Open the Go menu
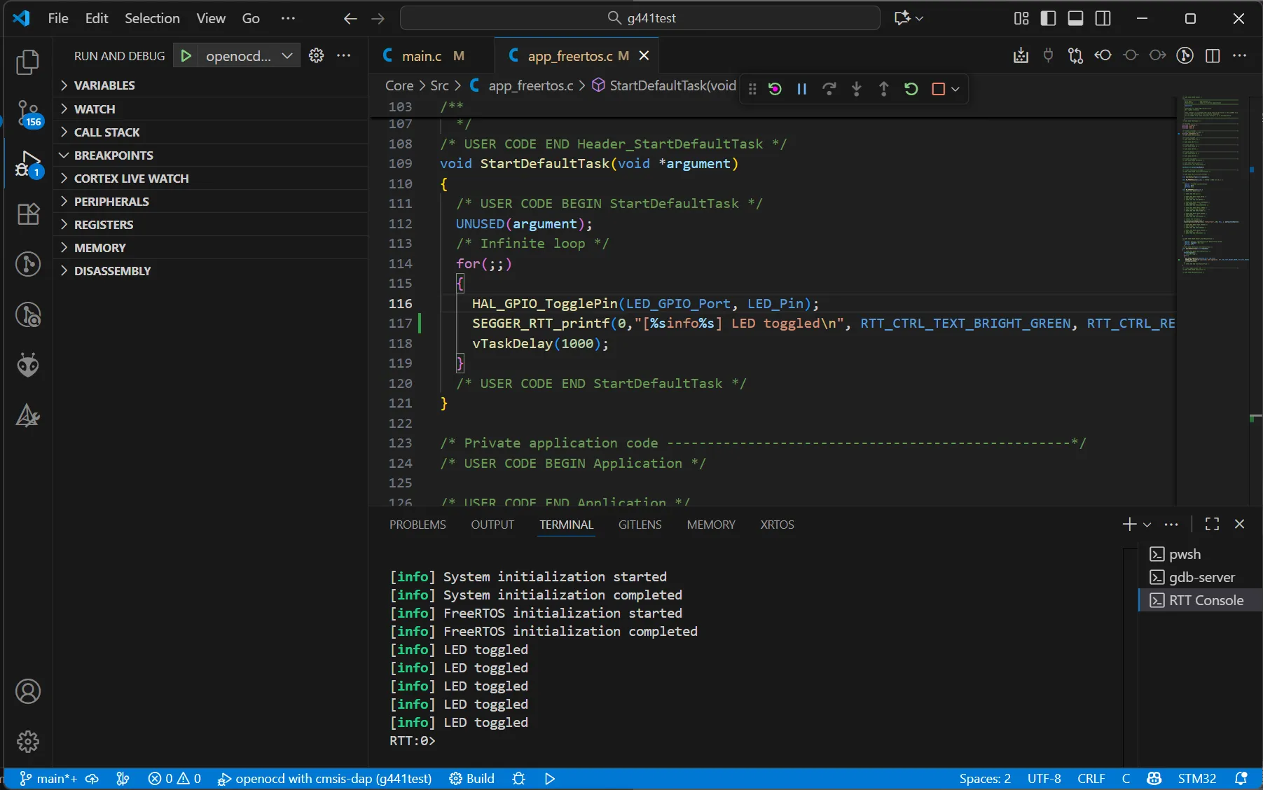Screen dimensions: 1263x790 (x=251, y=19)
